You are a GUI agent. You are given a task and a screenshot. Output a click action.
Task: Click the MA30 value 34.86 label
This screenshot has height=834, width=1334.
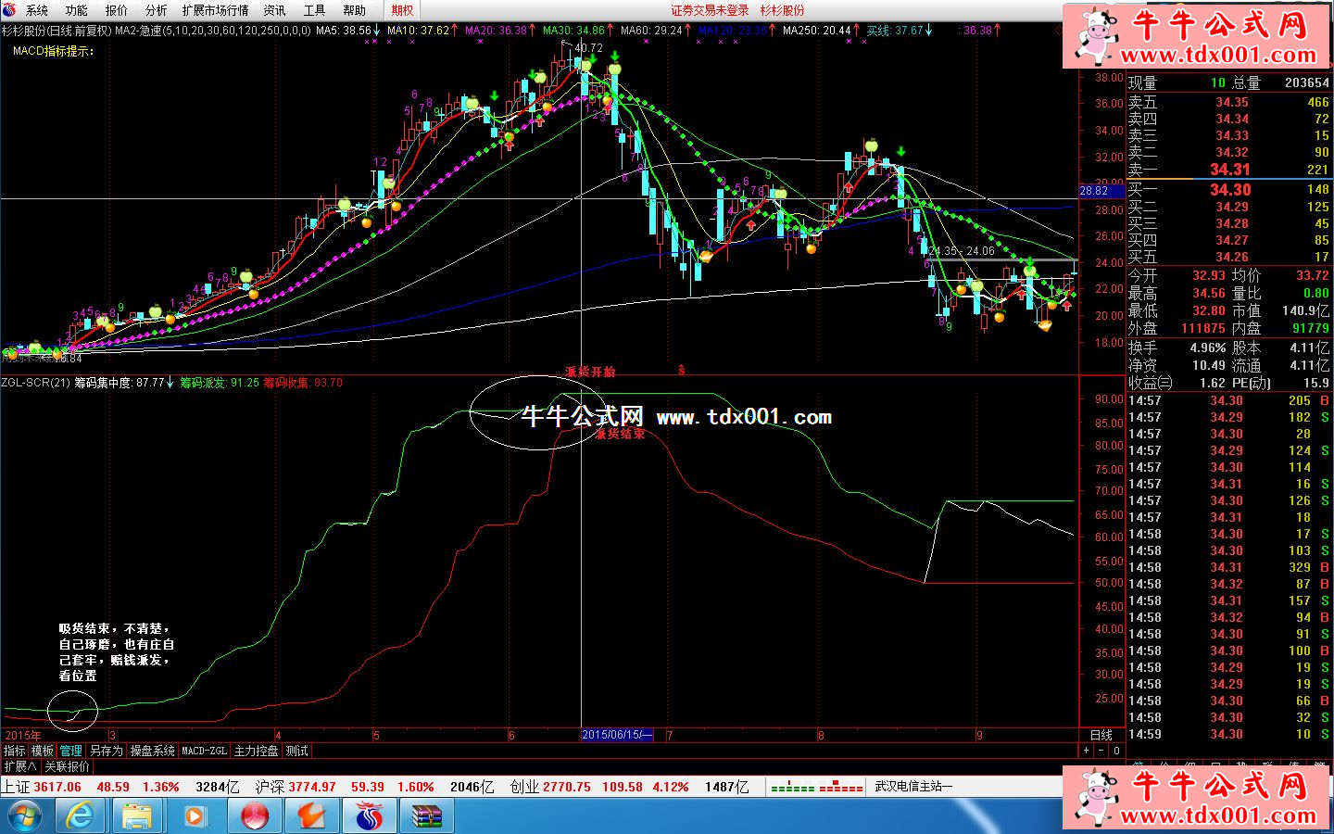(579, 31)
